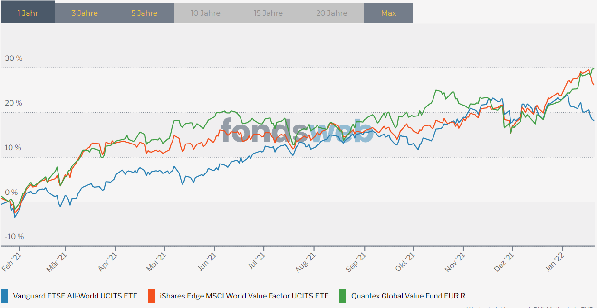This screenshot has height=308, width=597.
Task: Click the Jul '21 x-axis label
Action: tap(257, 261)
